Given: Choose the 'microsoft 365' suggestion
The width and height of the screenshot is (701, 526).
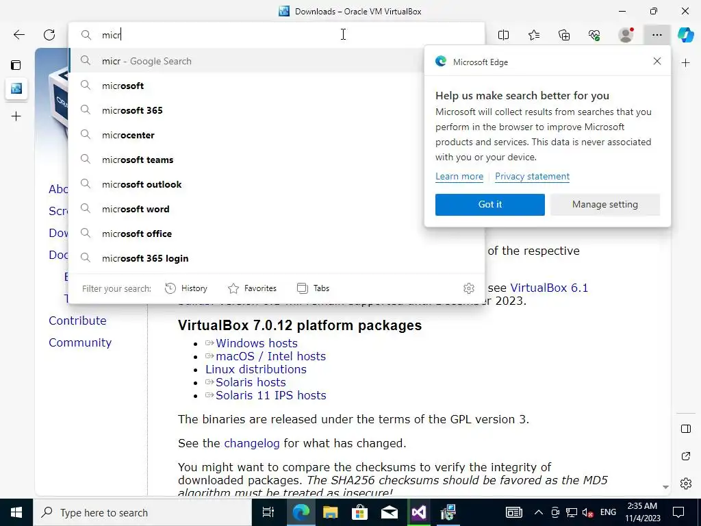Looking at the screenshot, I should [x=246, y=110].
